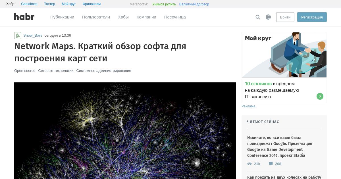This screenshot has height=179, width=341.
Task: Open Публикации menu
Action: [x=62, y=17]
